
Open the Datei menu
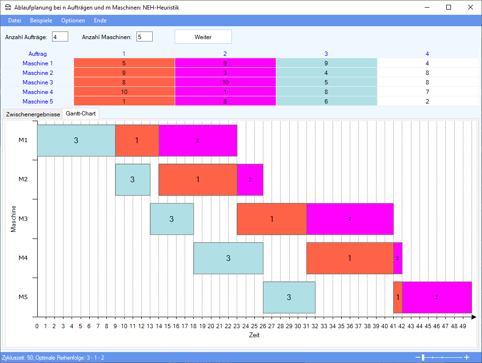15,21
